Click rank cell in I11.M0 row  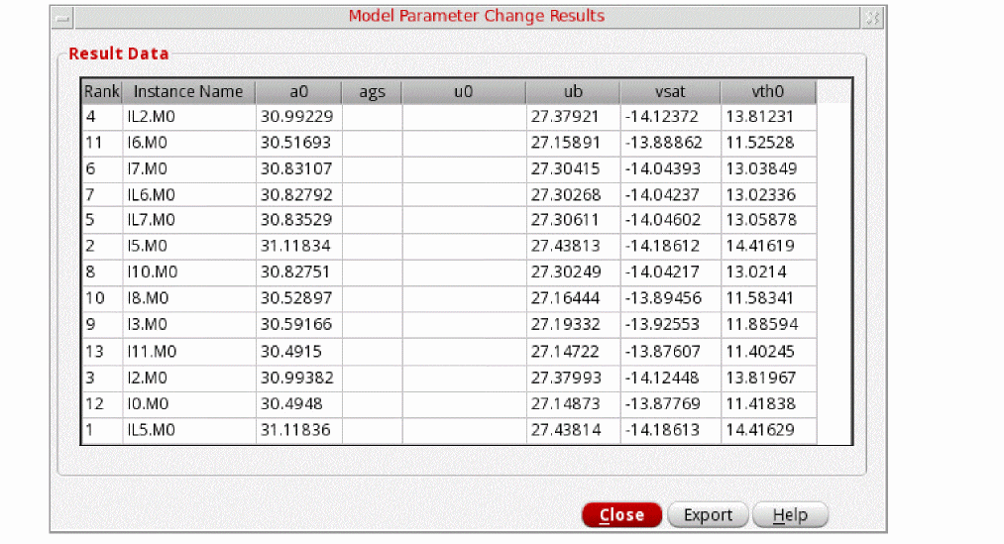[102, 352]
